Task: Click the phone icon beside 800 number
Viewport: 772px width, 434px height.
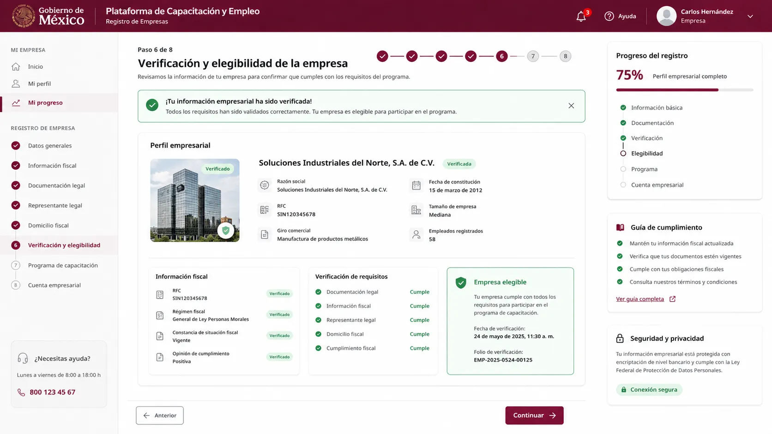Action: tap(21, 392)
